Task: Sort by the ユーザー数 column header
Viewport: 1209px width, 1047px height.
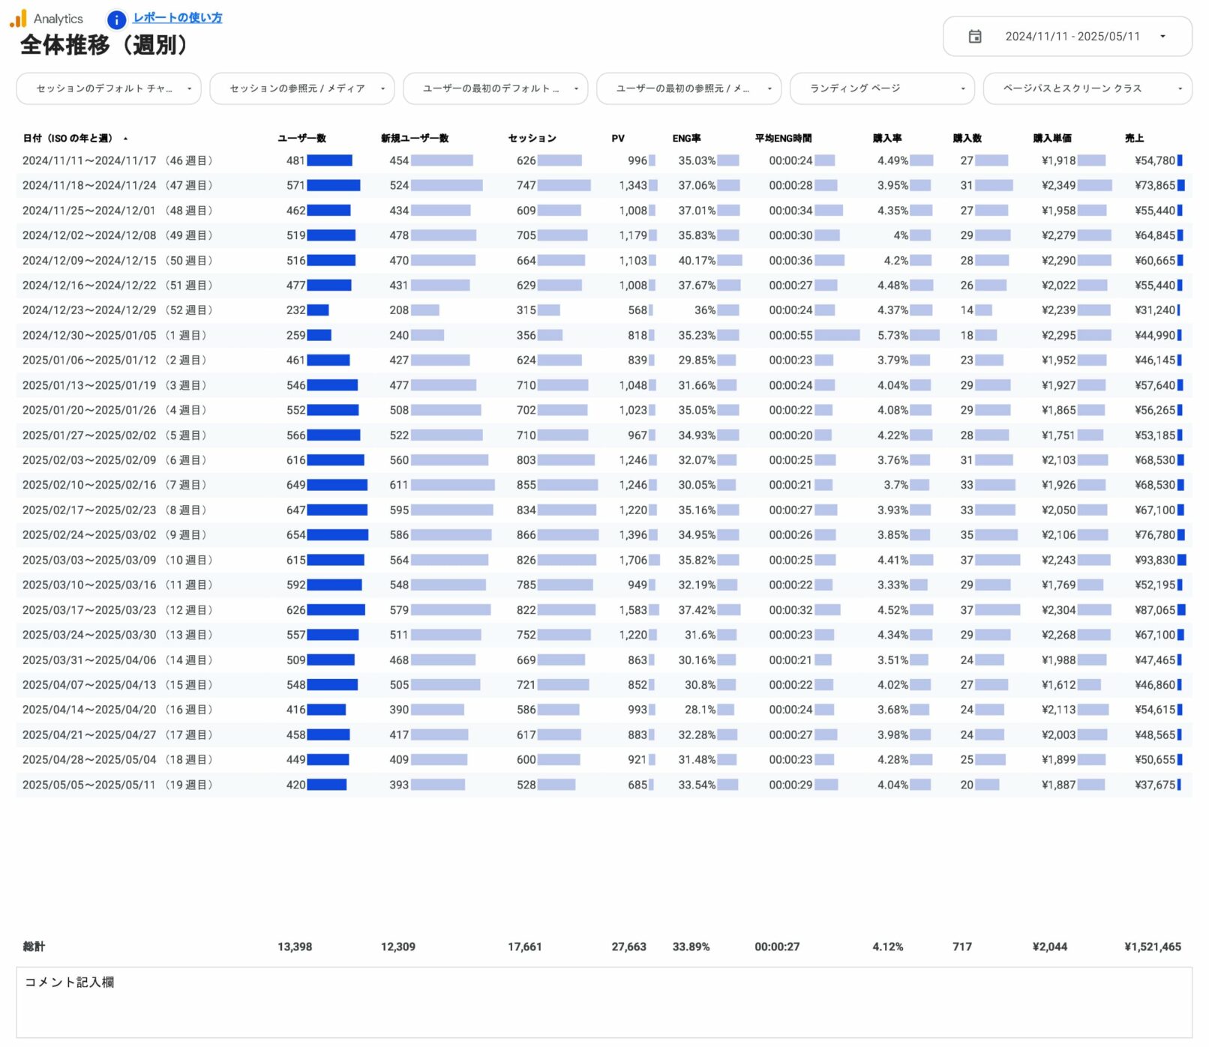Action: coord(301,139)
